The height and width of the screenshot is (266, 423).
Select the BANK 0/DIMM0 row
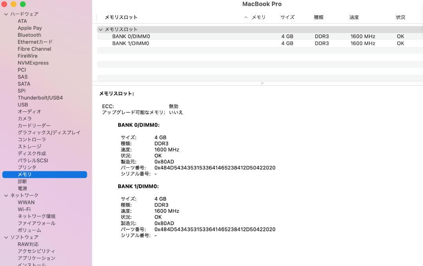point(196,36)
